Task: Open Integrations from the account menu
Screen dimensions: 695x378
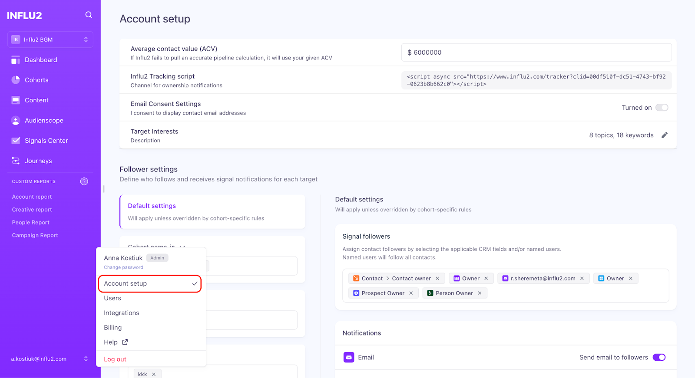Action: [x=122, y=313]
